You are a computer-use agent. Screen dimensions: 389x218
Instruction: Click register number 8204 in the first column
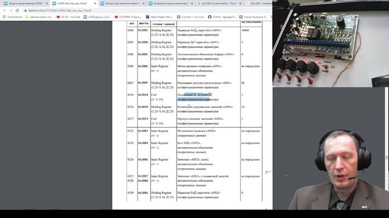coord(131,30)
